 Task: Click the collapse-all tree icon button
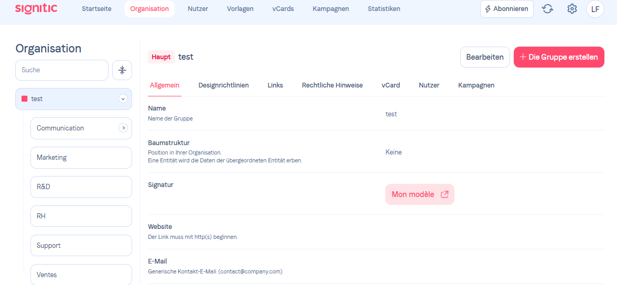tap(122, 70)
